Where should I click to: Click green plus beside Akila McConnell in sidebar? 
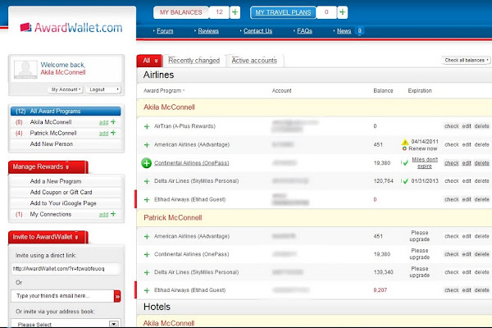[113, 122]
